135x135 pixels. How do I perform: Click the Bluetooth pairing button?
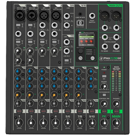coord(80,23)
